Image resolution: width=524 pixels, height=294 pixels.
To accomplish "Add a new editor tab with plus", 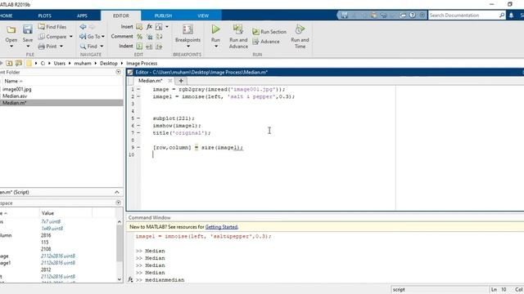I will (x=181, y=81).
